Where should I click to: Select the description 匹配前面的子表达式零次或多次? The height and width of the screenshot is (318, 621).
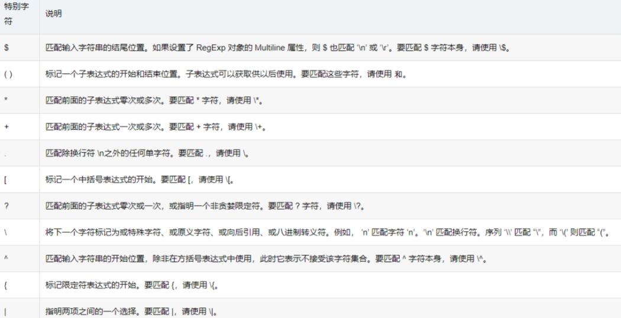[154, 101]
